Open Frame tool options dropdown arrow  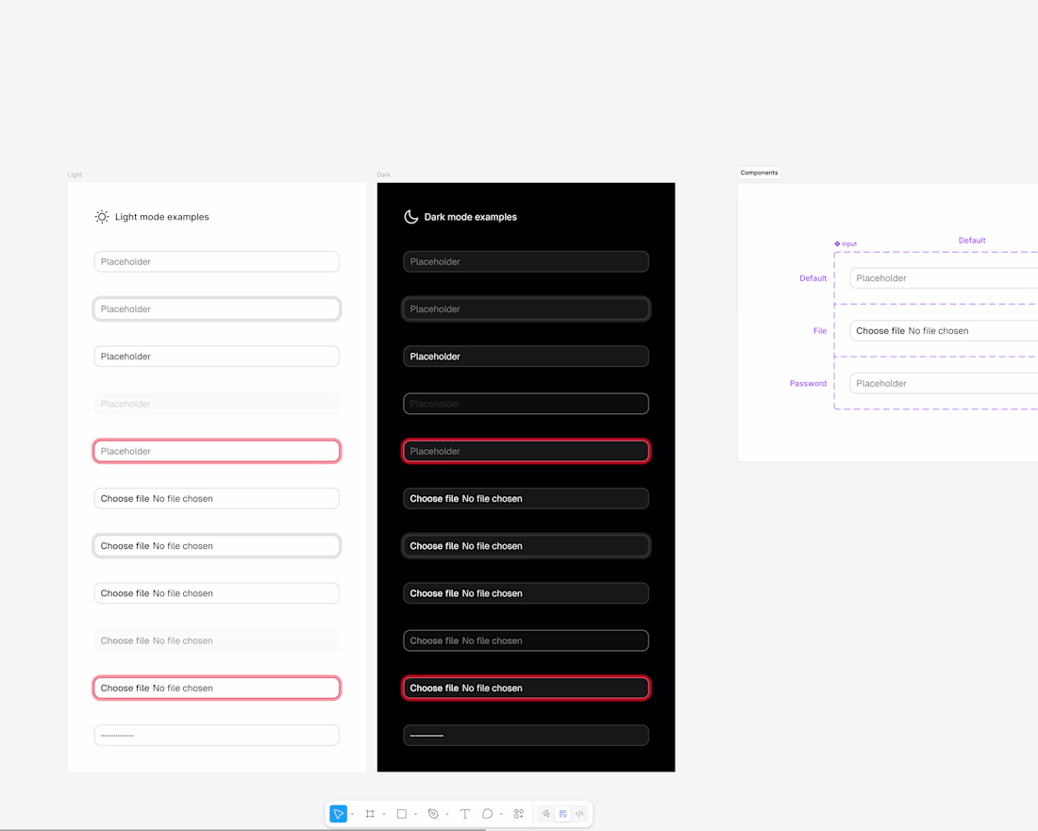coord(384,814)
